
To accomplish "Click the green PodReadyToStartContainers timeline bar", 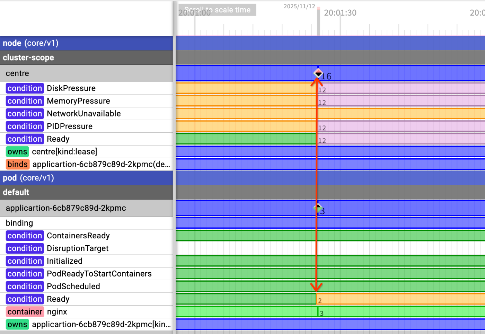I will coord(330,274).
